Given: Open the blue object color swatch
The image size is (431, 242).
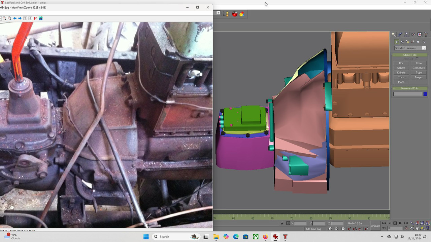Looking at the screenshot, I should (x=425, y=94).
